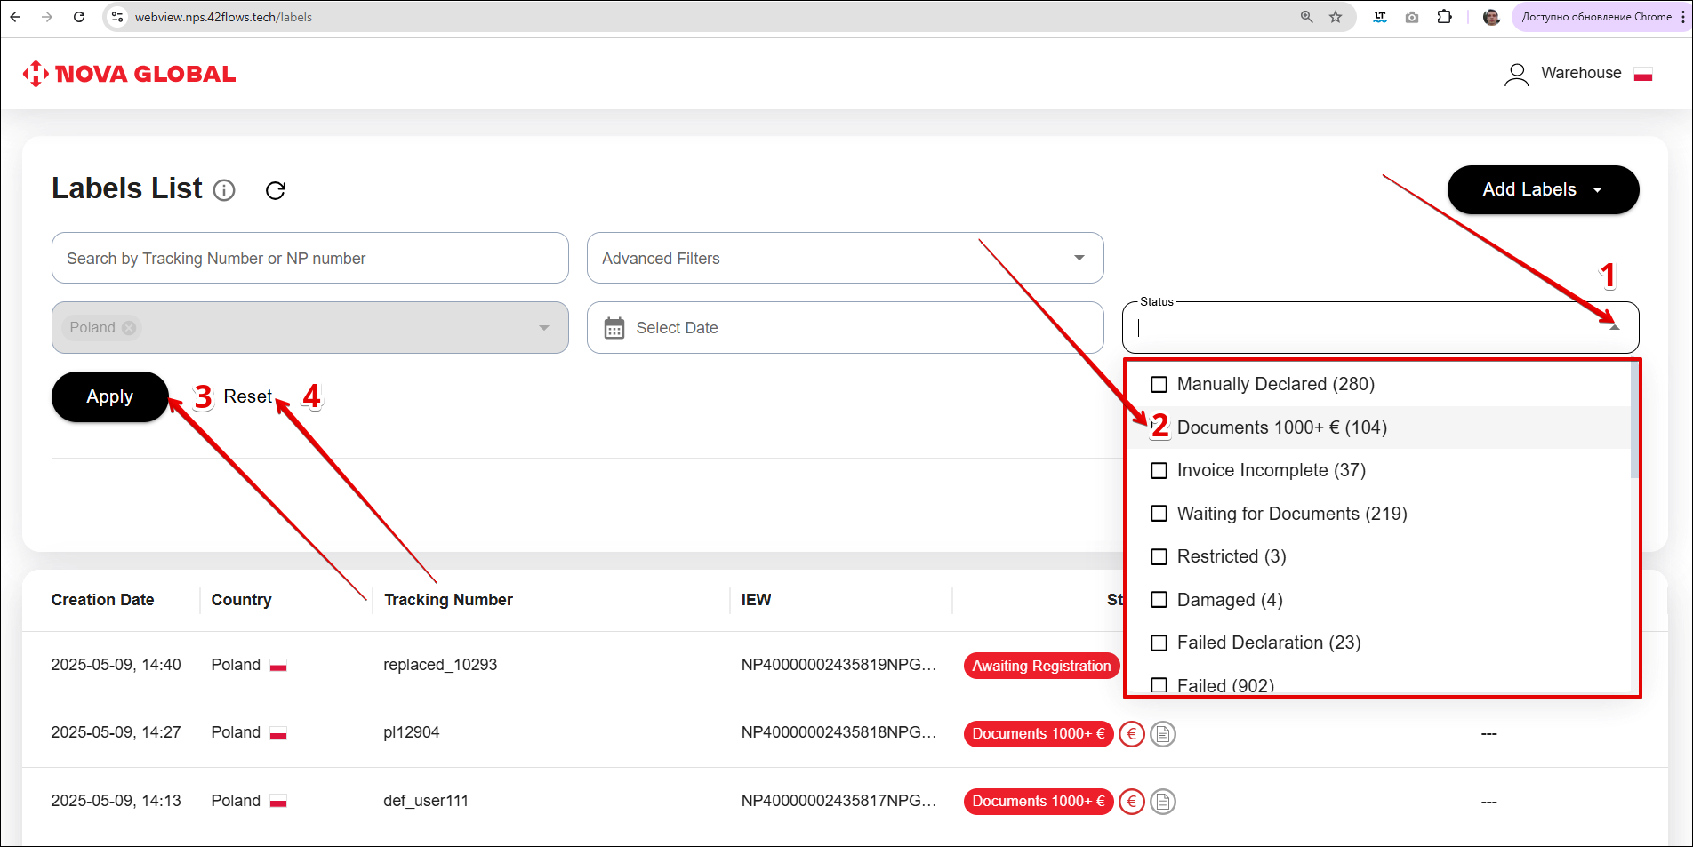Tick the Invoice Incomplete checkbox
The width and height of the screenshot is (1693, 847).
click(x=1159, y=471)
